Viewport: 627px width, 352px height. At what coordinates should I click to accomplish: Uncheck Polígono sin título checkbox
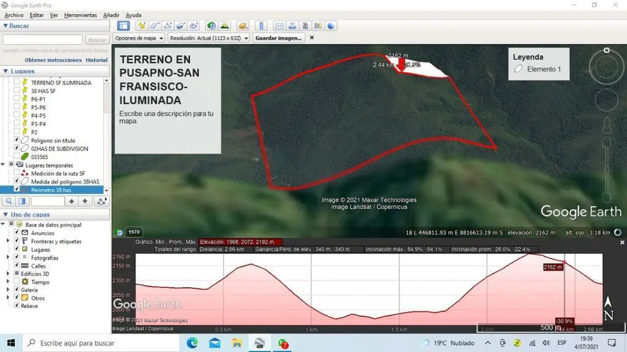tap(17, 140)
